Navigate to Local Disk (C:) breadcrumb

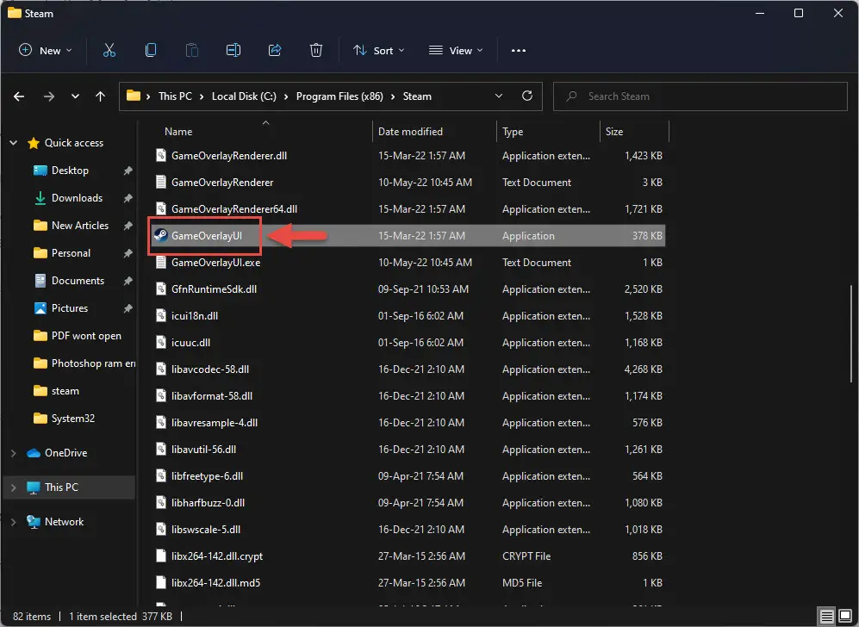click(244, 96)
